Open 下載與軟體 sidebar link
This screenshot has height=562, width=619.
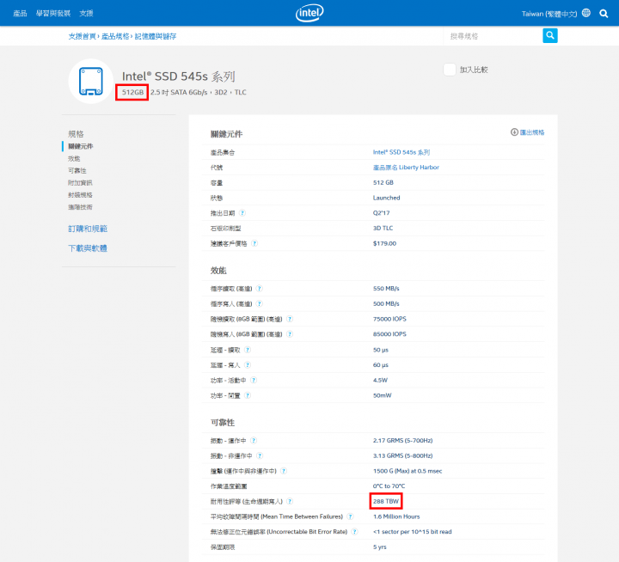point(88,248)
